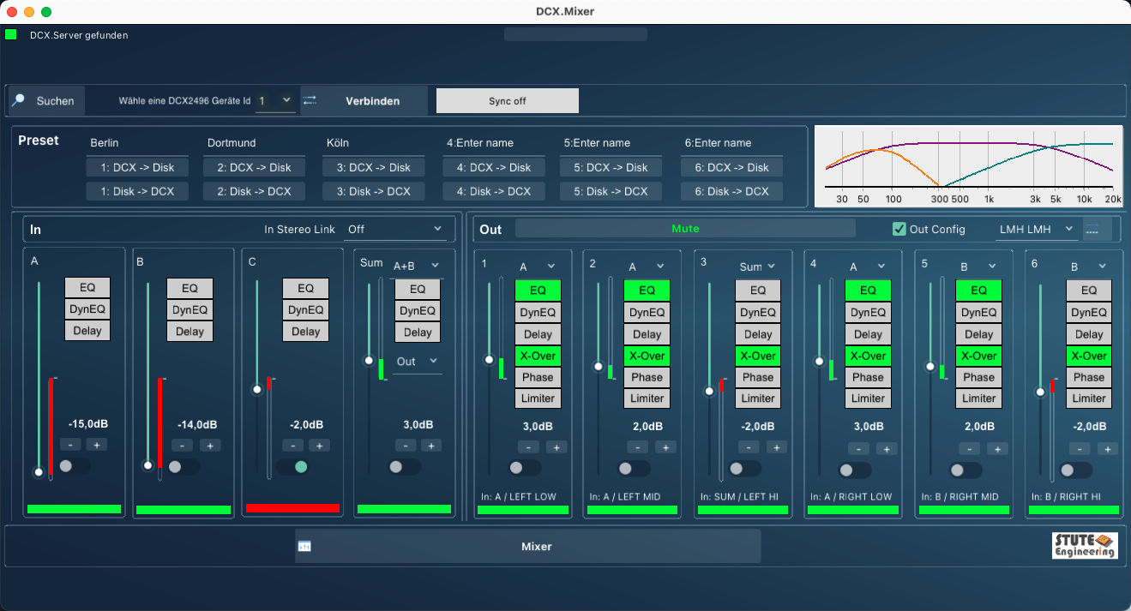Viewport: 1131px width, 611px height.
Task: Click 5: DCX -> Disk preset button
Action: coord(611,167)
